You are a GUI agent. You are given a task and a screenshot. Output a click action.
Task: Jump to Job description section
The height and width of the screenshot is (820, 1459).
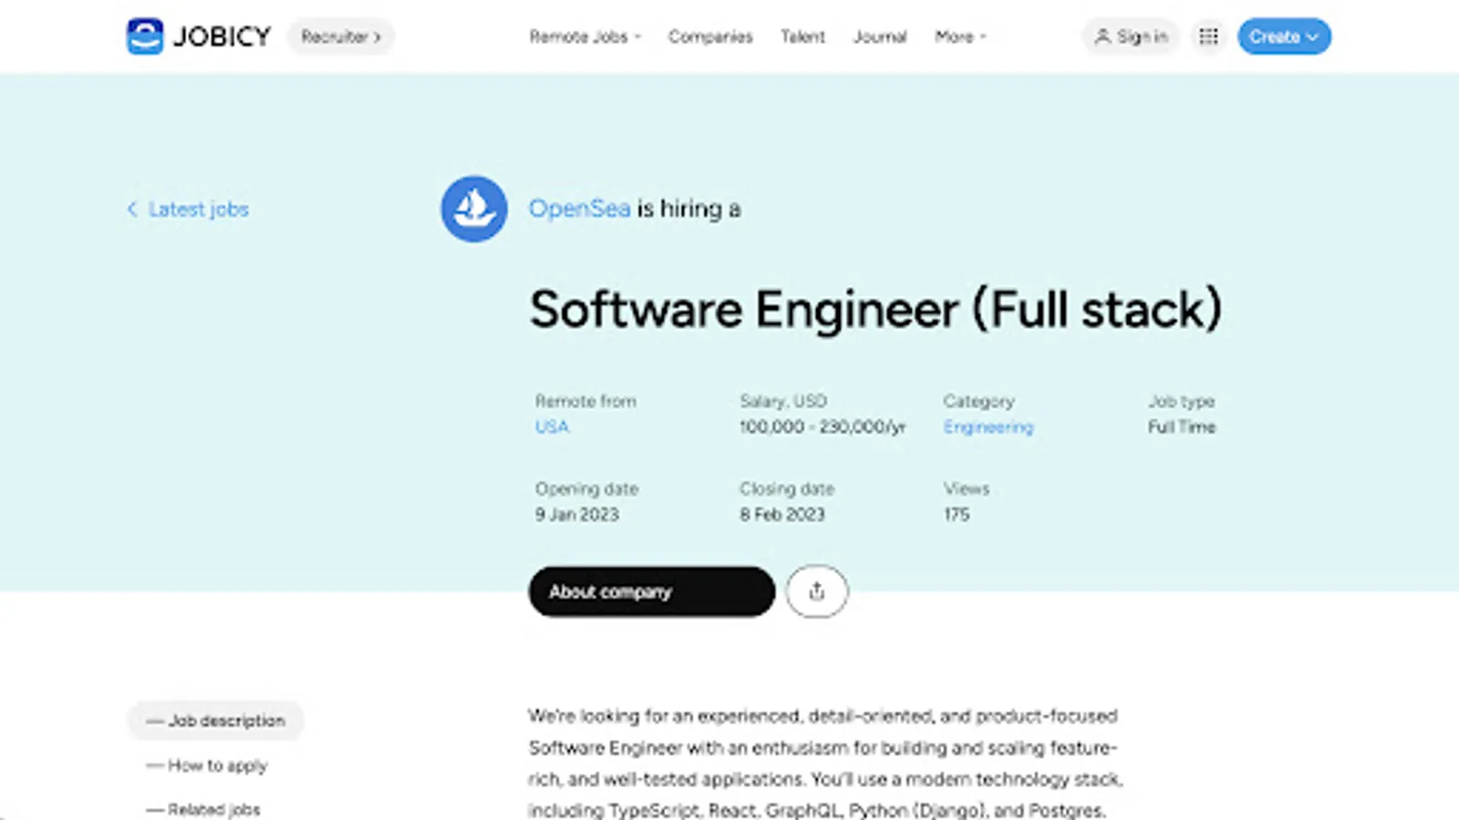[215, 721]
